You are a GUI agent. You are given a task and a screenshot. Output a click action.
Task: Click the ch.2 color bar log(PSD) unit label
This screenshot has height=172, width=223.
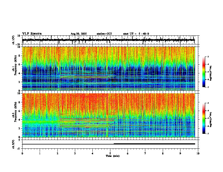click(x=211, y=120)
